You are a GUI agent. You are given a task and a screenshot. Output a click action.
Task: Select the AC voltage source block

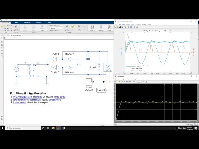[x=17, y=70]
